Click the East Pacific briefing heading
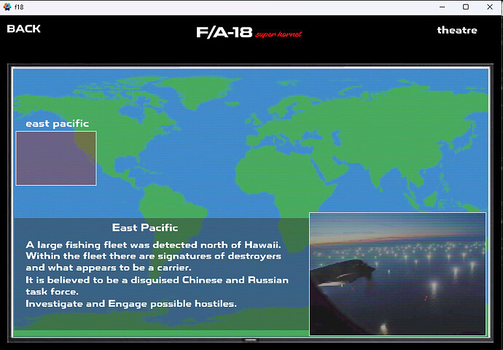 point(145,227)
